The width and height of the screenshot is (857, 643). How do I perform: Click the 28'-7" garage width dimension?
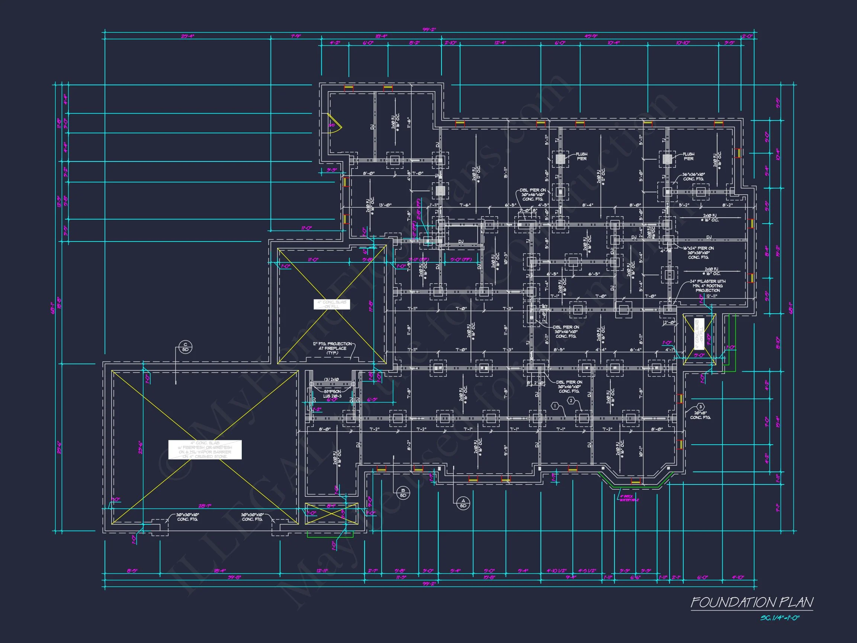point(204,506)
